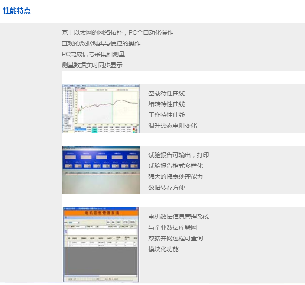The height and width of the screenshot is (285, 305).
Task: Click the line 直观的数据现实与便捷的操作
Action: 101,43
